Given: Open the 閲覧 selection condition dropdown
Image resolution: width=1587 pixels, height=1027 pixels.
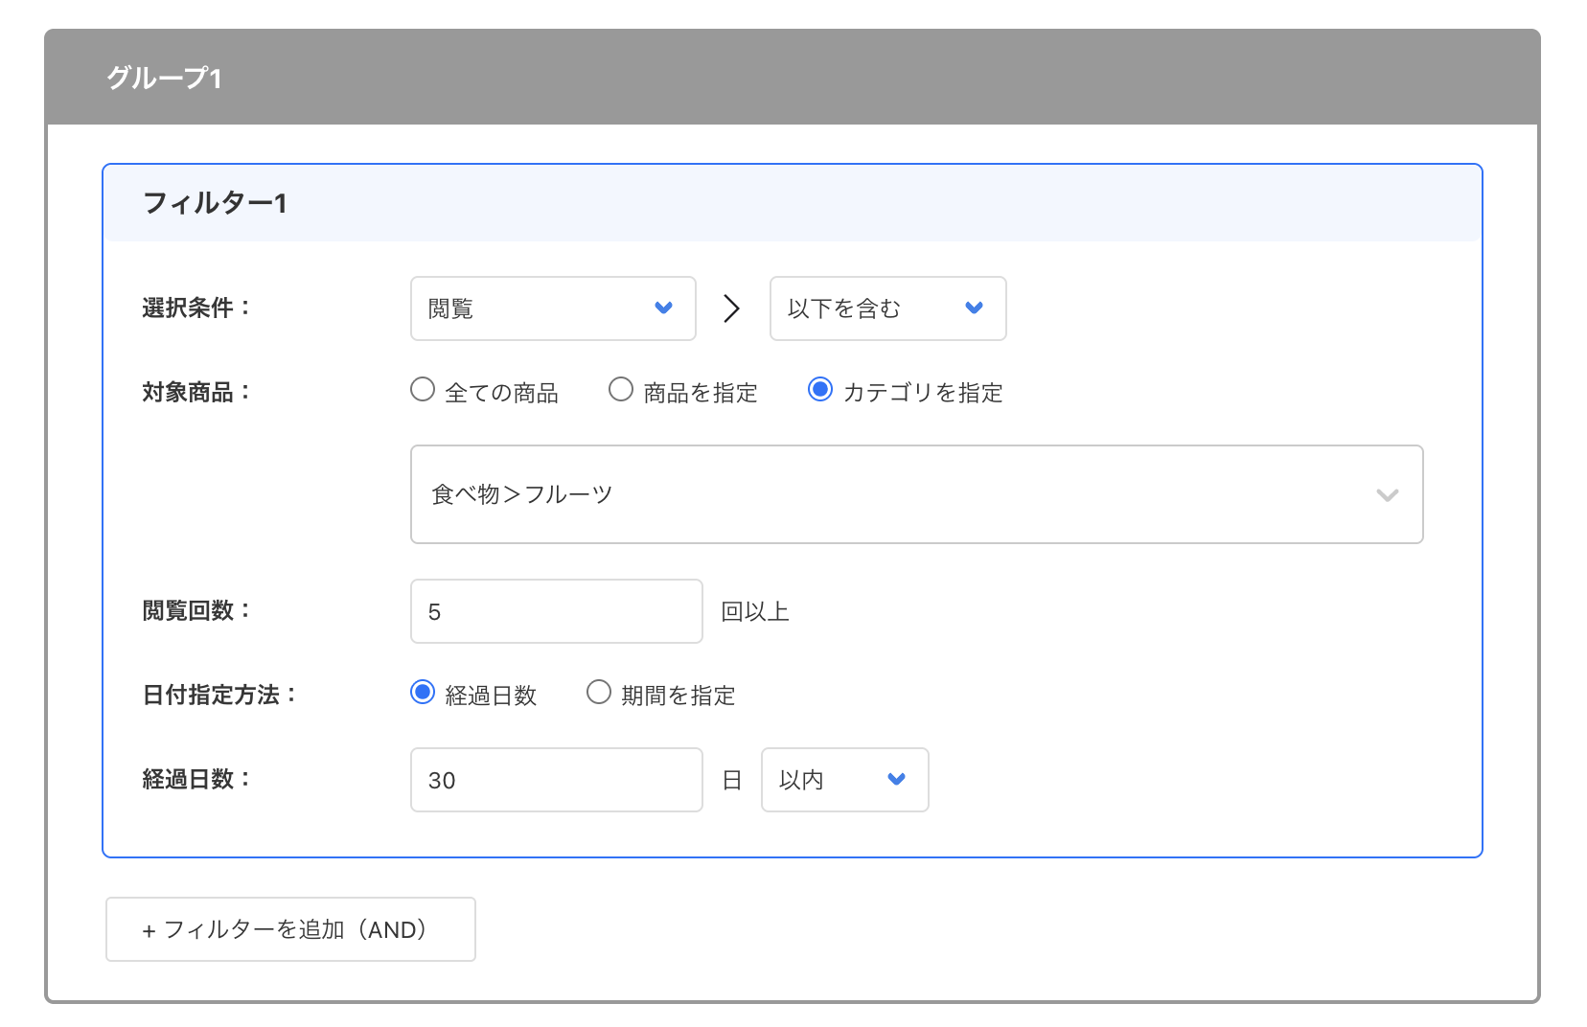Looking at the screenshot, I should point(553,308).
